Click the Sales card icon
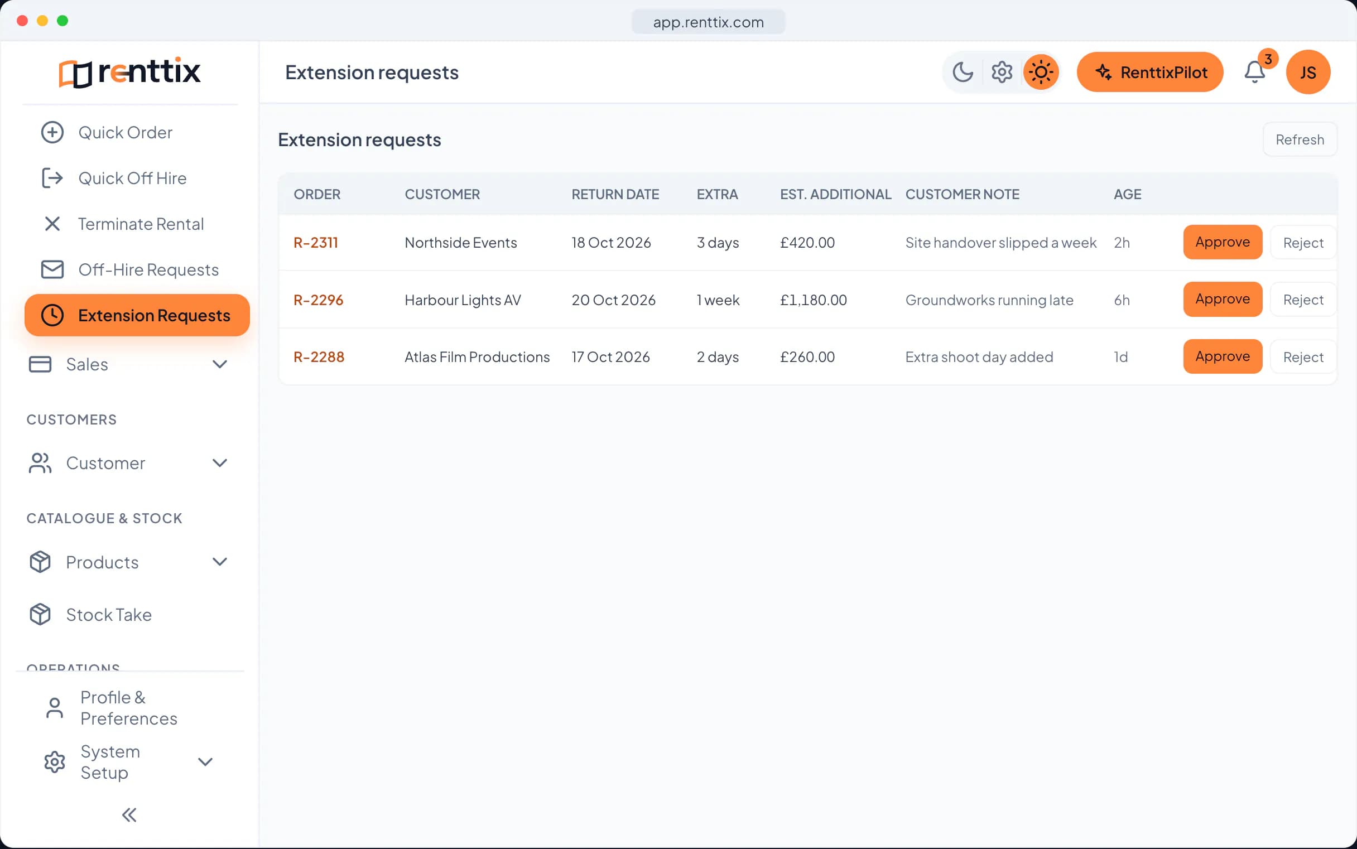The height and width of the screenshot is (849, 1357). 40,364
